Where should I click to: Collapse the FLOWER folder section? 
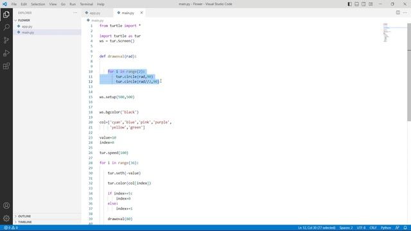(24, 20)
